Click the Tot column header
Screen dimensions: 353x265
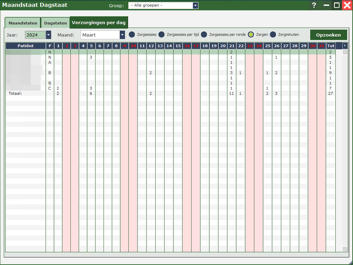(x=330, y=46)
